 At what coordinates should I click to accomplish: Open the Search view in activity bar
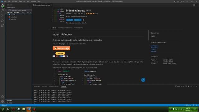coord(2,11)
